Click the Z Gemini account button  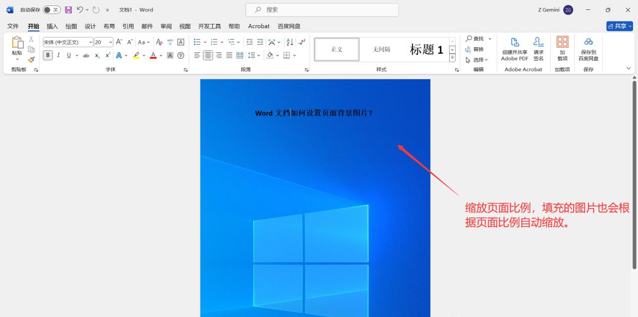[556, 9]
